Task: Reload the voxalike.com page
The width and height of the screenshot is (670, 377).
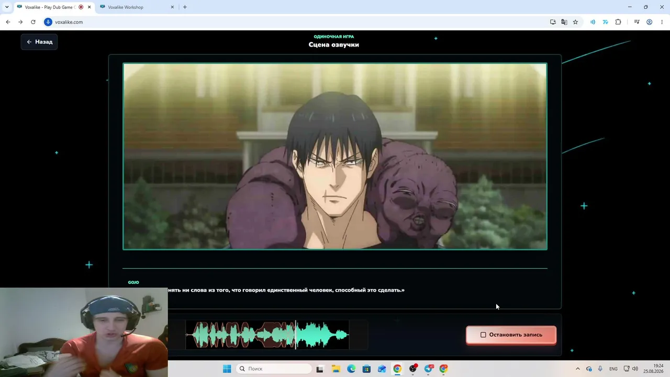Action: (33, 22)
